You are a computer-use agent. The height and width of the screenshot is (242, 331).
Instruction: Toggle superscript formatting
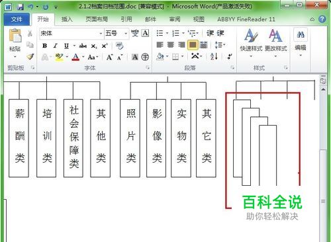coord(105,46)
